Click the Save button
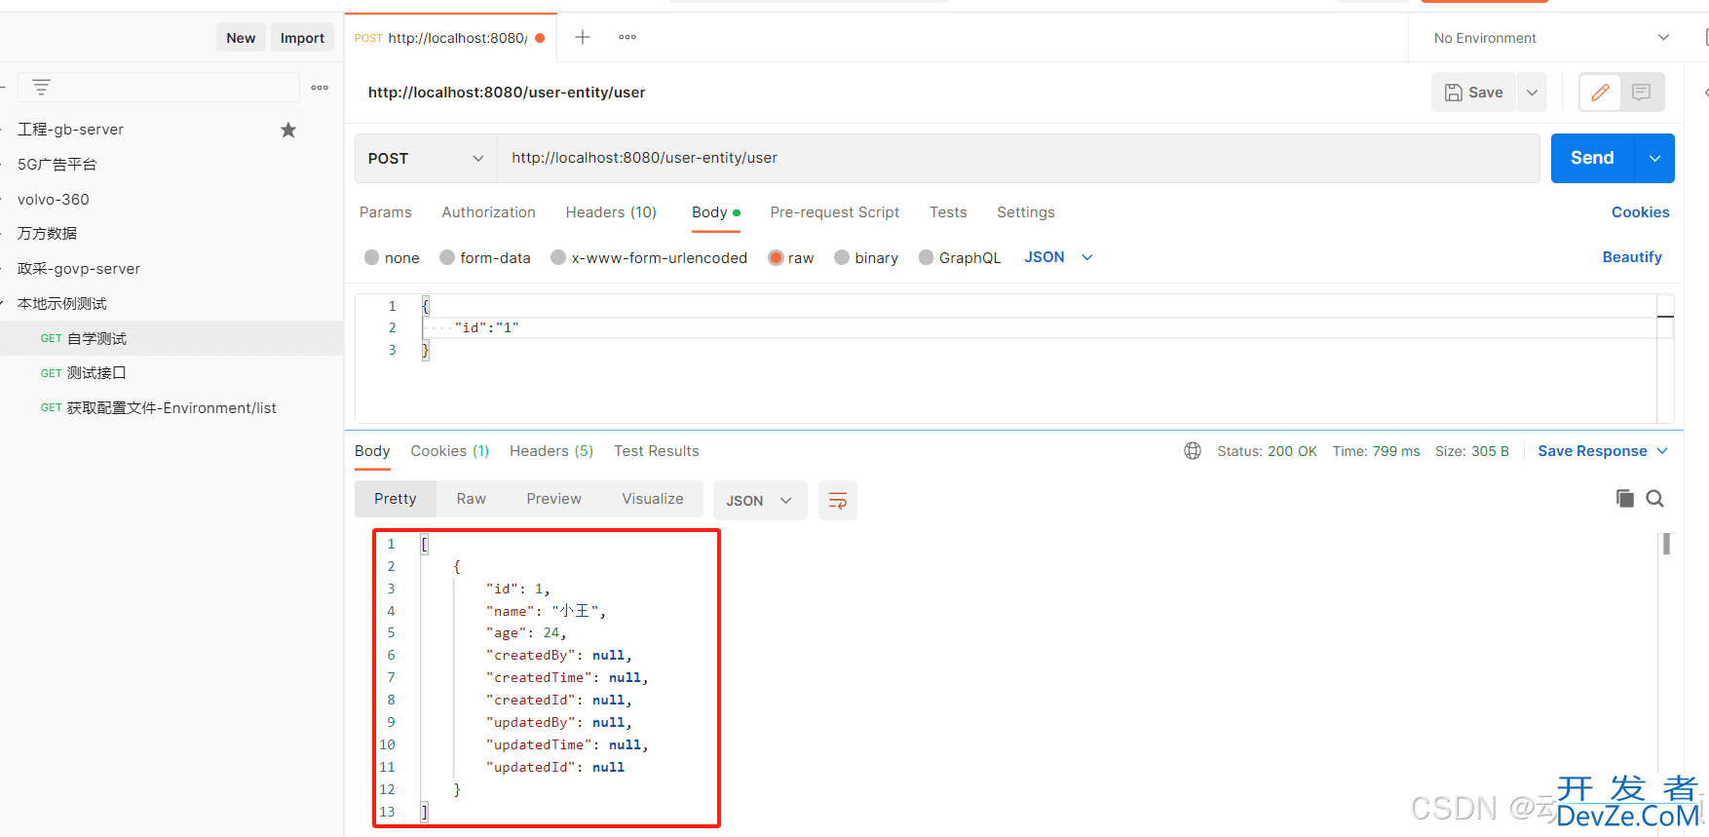 pyautogui.click(x=1474, y=93)
